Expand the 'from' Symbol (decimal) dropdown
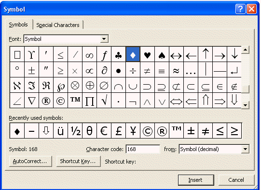This screenshot has width=261, height=190. [245, 149]
